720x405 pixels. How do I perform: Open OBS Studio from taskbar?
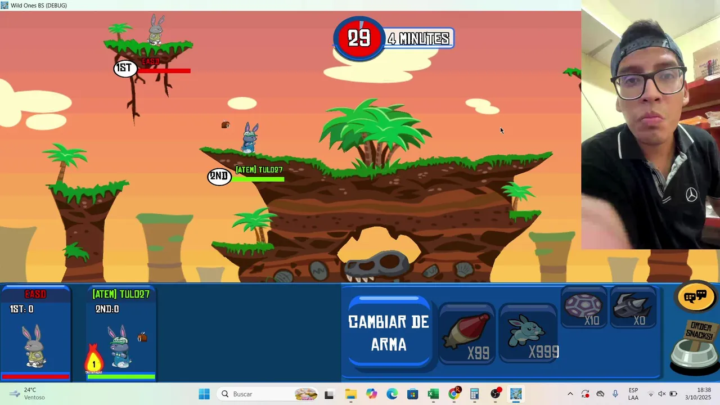pyautogui.click(x=496, y=394)
